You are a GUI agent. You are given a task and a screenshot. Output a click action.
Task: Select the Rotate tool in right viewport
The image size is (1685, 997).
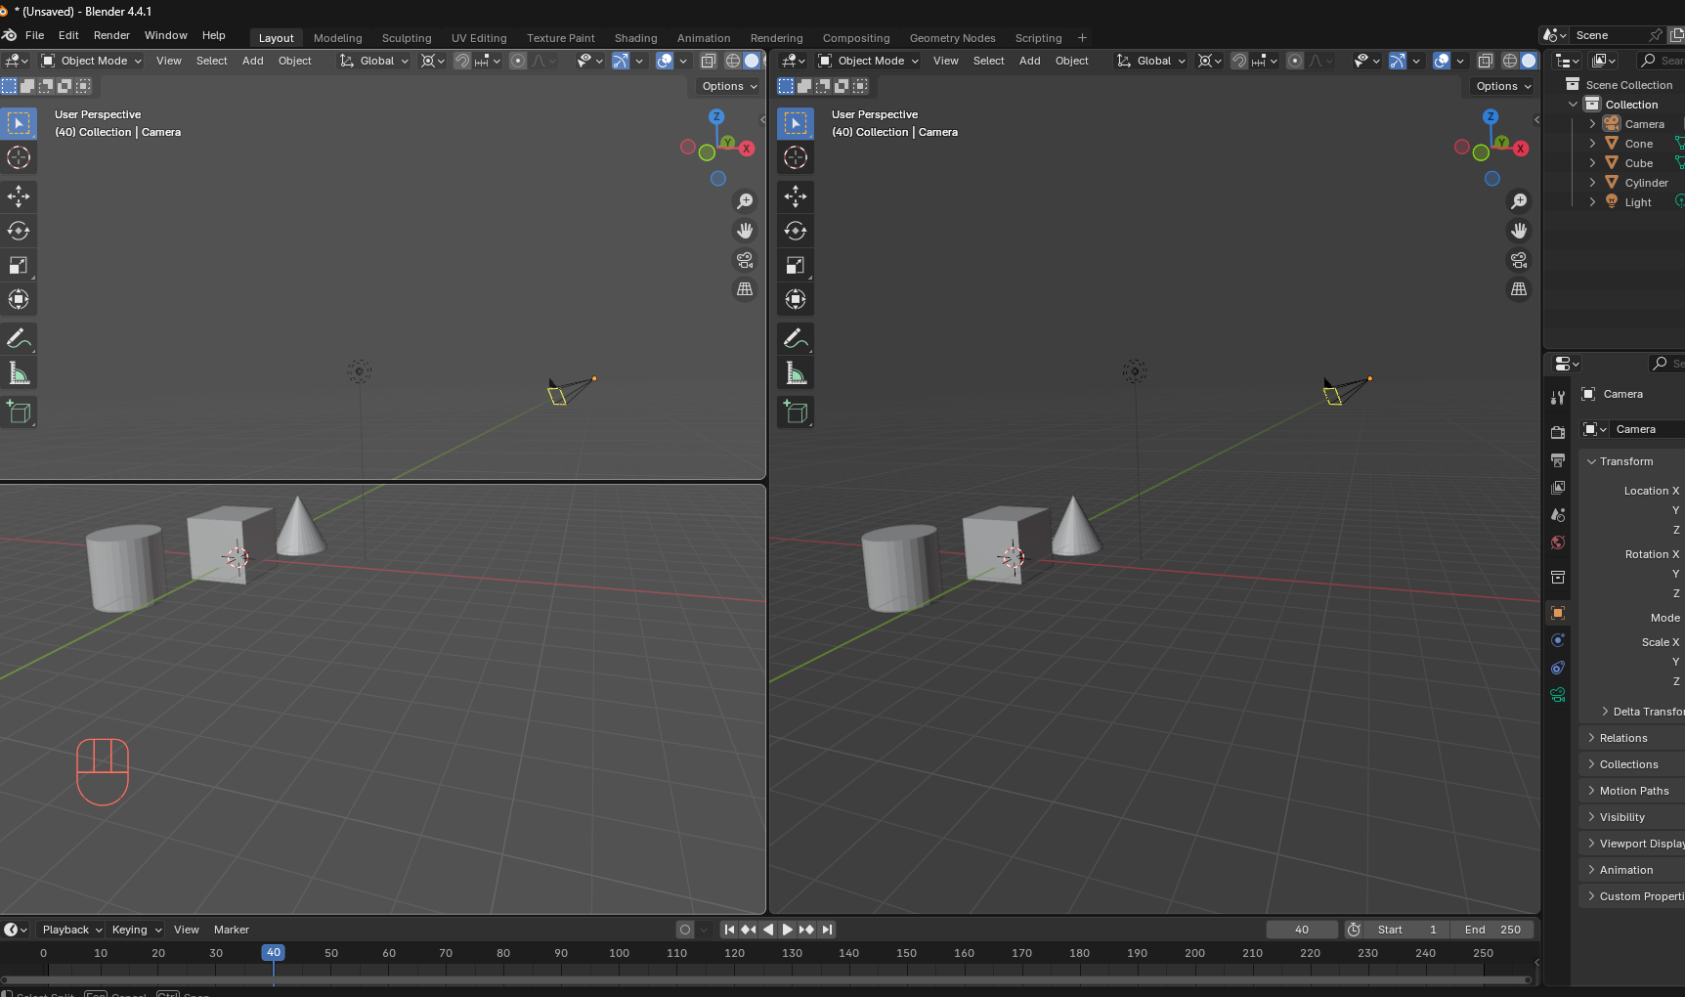click(796, 231)
